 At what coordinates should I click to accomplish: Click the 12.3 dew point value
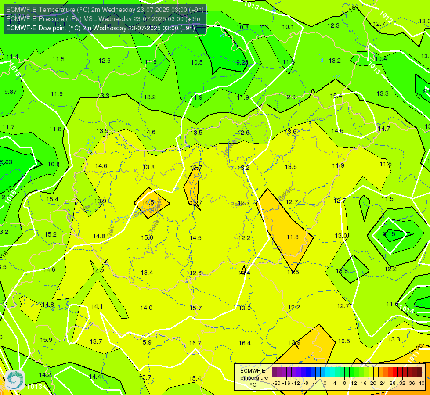pyautogui.click(x=333, y=25)
